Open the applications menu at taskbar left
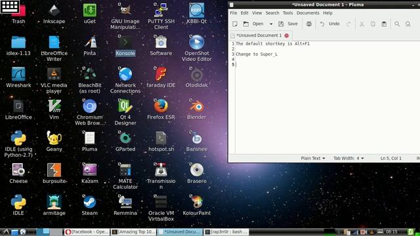This screenshot has height=236, width=420. coord(5,231)
